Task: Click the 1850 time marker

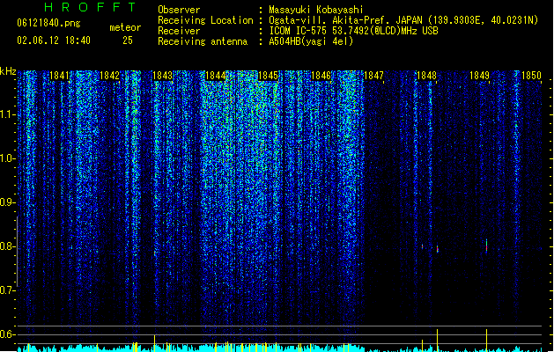Action: (x=531, y=76)
